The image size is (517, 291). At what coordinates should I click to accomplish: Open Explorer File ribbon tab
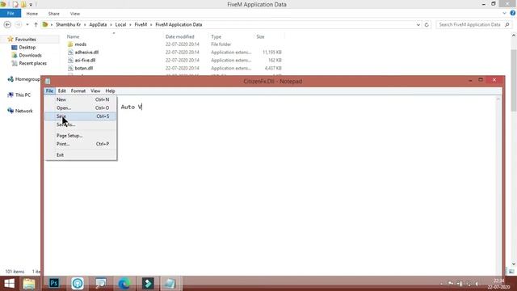pos(11,14)
